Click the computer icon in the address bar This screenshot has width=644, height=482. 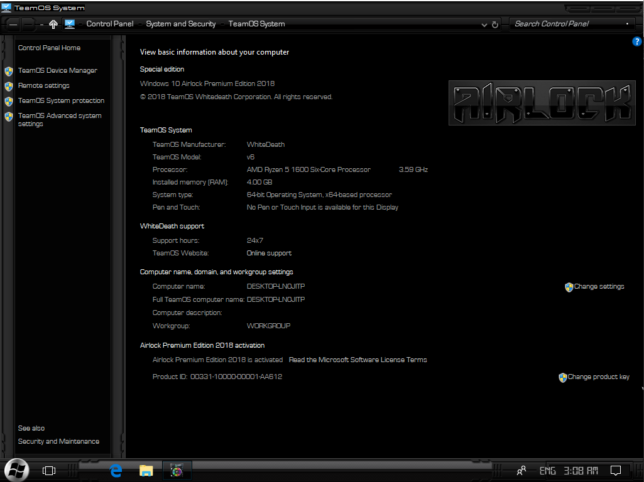(x=70, y=24)
